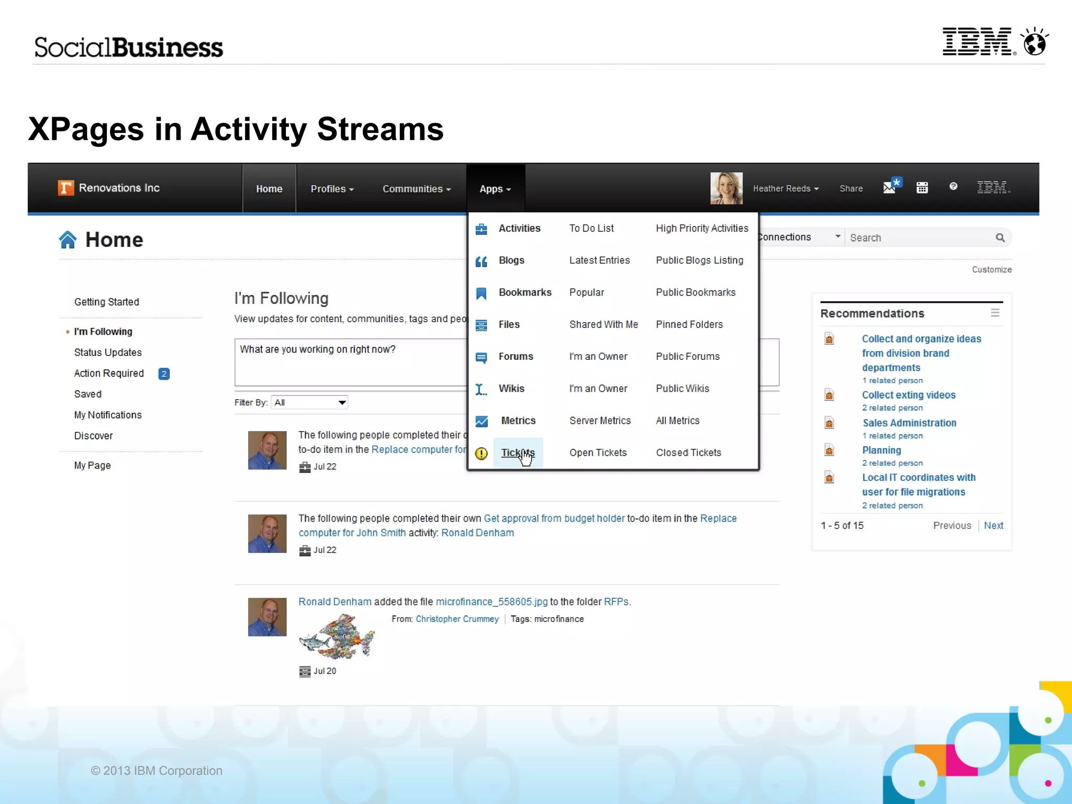
Task: Open Christopher Crummey profile link
Action: coord(457,619)
